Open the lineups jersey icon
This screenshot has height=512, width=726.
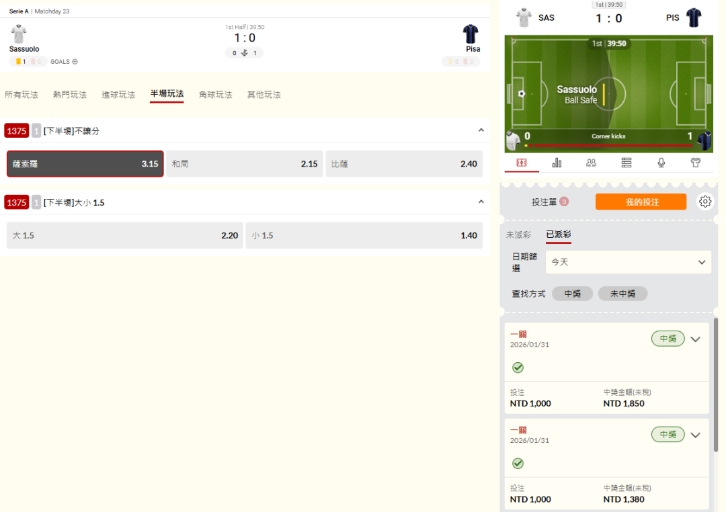(696, 163)
